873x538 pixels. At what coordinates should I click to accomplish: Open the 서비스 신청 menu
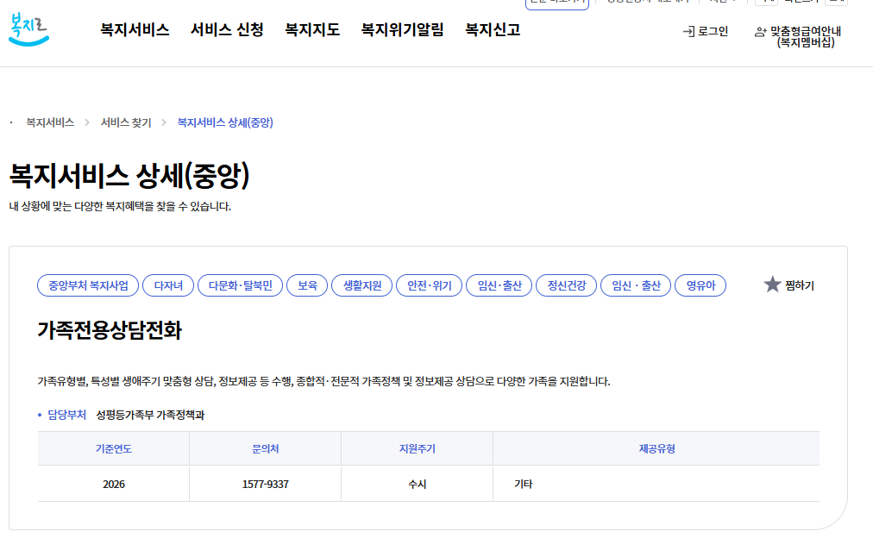tap(227, 30)
